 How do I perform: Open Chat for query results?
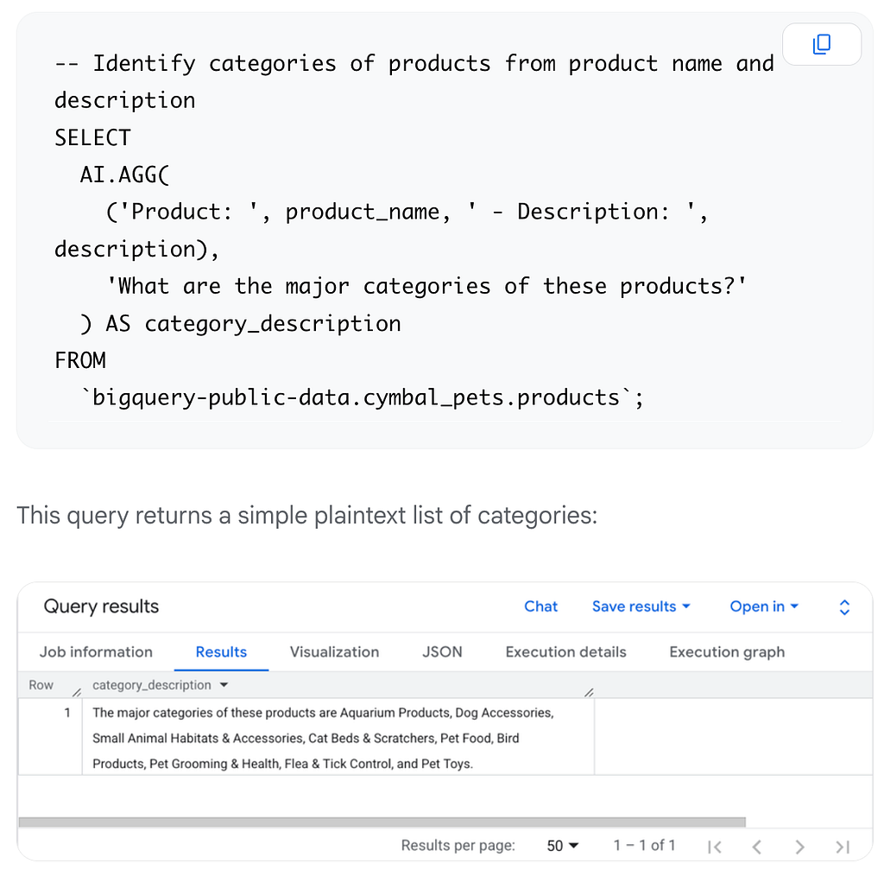[540, 606]
